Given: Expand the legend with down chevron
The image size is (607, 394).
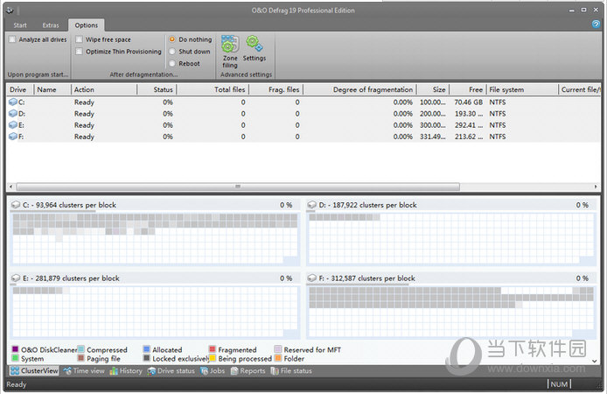Looking at the screenshot, I should click(x=595, y=361).
